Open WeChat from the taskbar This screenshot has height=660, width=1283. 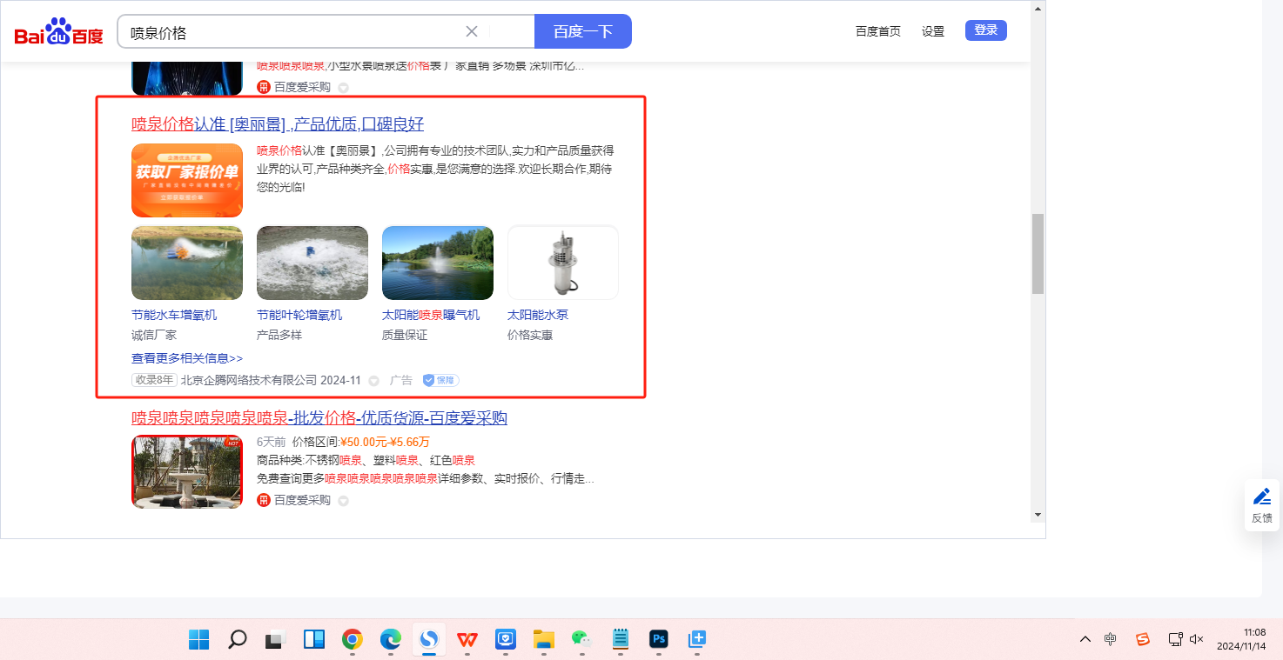pyautogui.click(x=581, y=640)
